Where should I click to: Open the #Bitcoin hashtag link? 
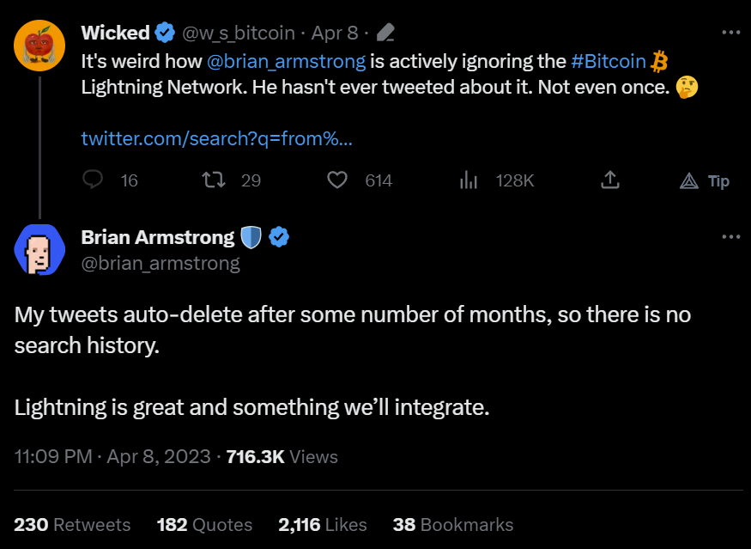(609, 62)
